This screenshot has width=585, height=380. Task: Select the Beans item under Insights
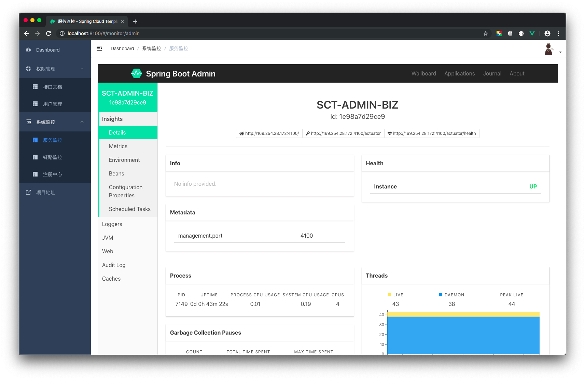pos(128,173)
